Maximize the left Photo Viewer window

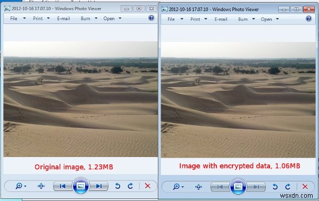pos(139,8)
